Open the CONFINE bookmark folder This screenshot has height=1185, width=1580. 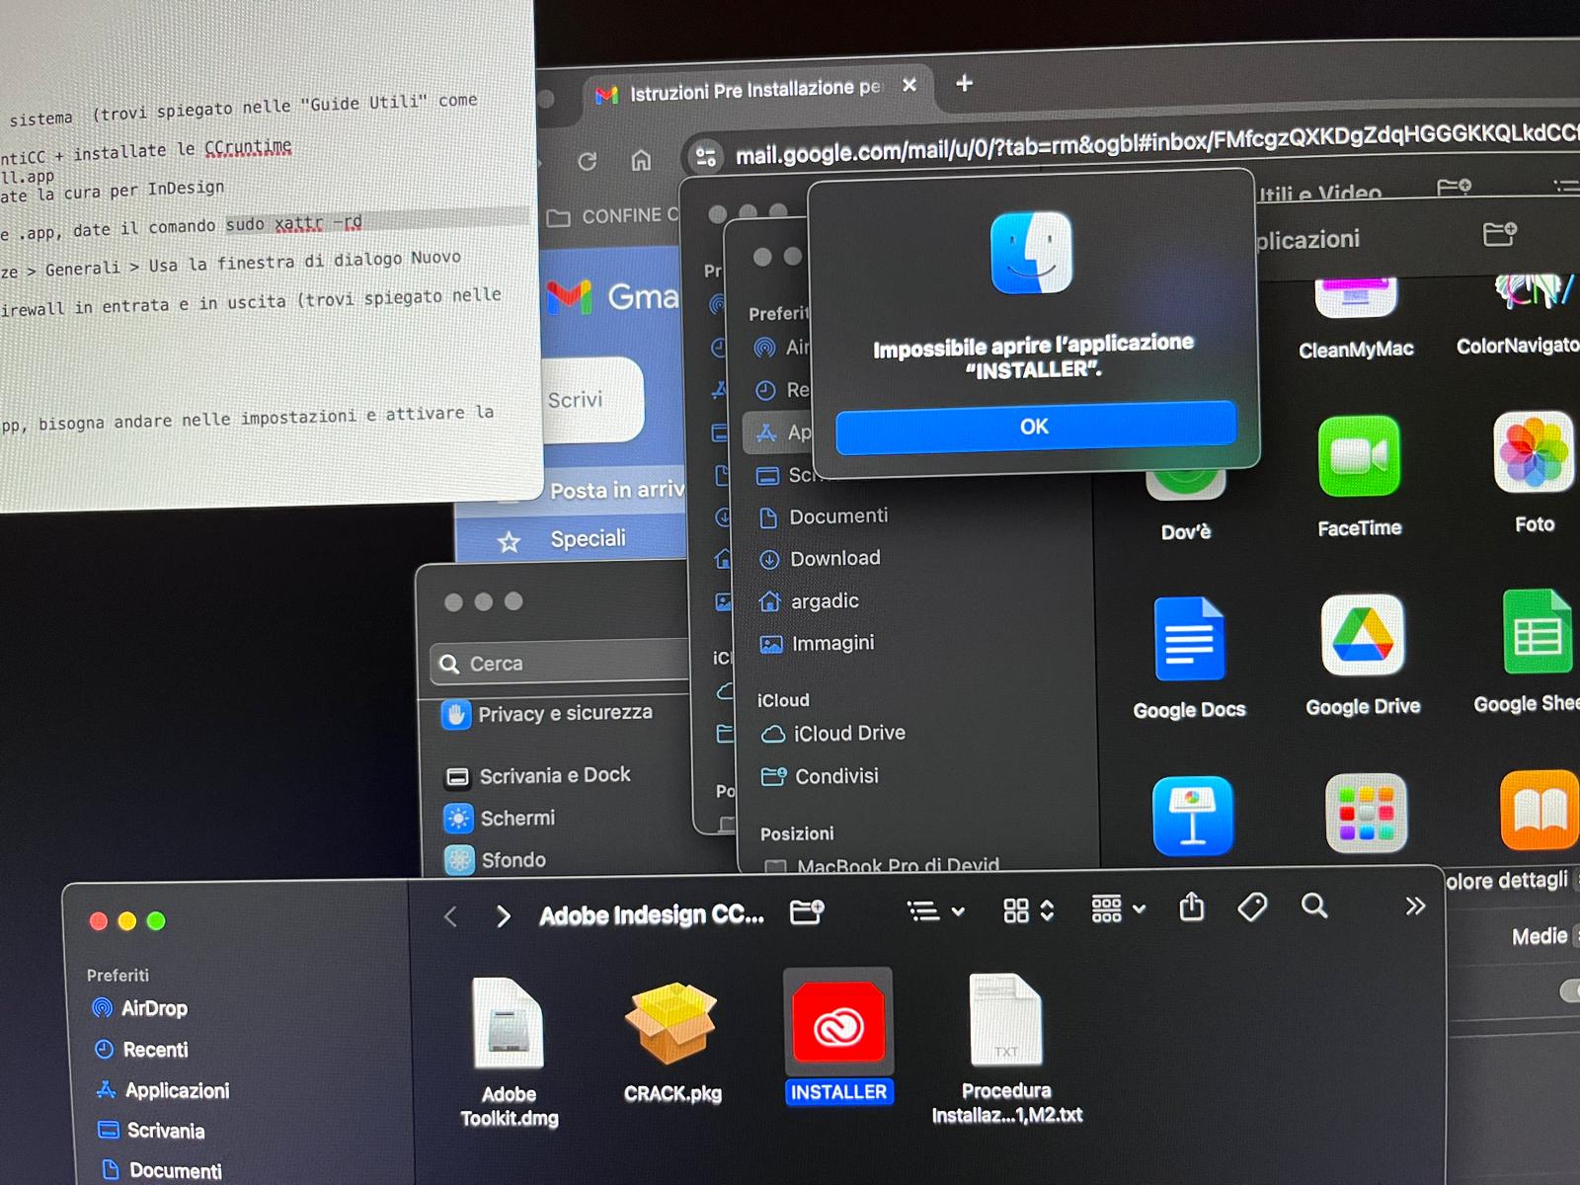tap(613, 215)
